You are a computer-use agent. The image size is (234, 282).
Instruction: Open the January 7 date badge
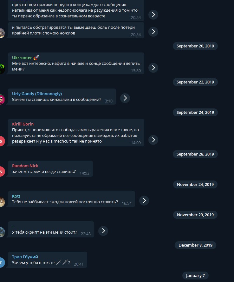(195, 276)
